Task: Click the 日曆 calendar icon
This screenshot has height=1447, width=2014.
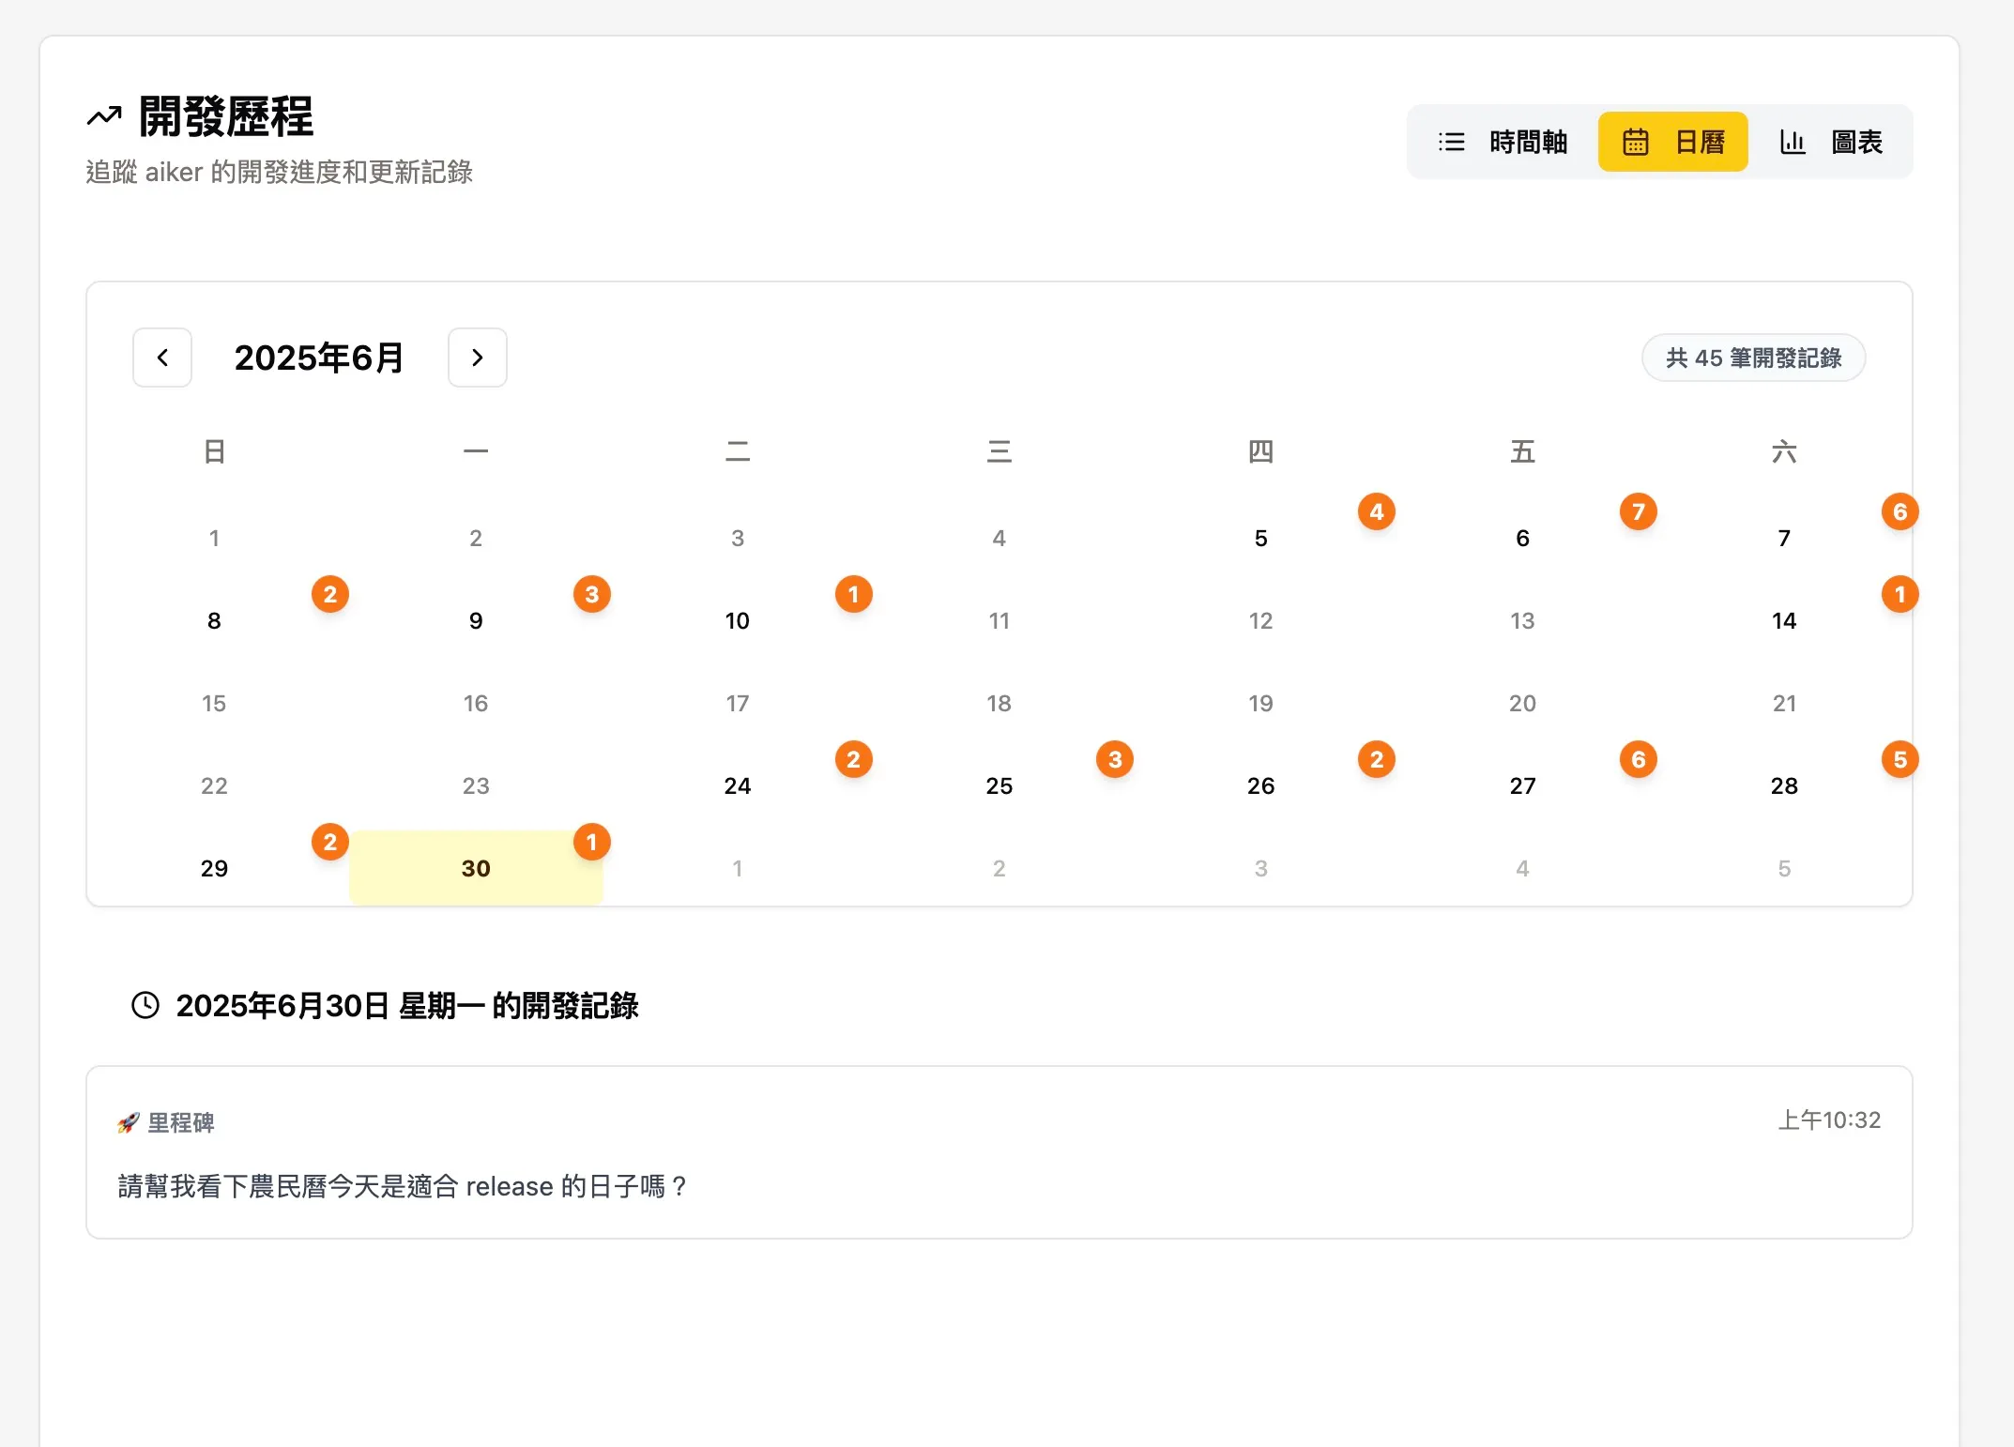Action: [1637, 141]
